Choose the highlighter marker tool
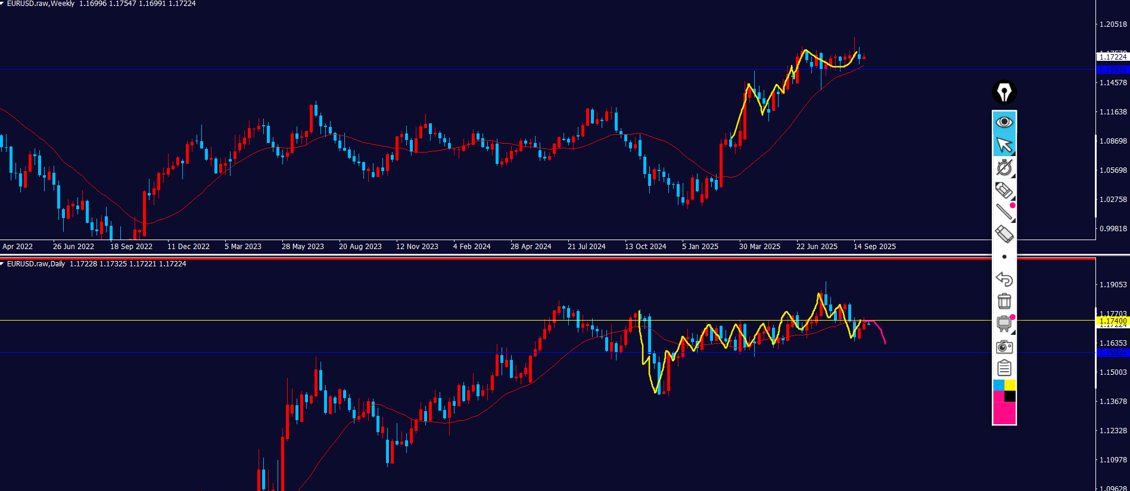This screenshot has height=491, width=1130. coord(1004,190)
